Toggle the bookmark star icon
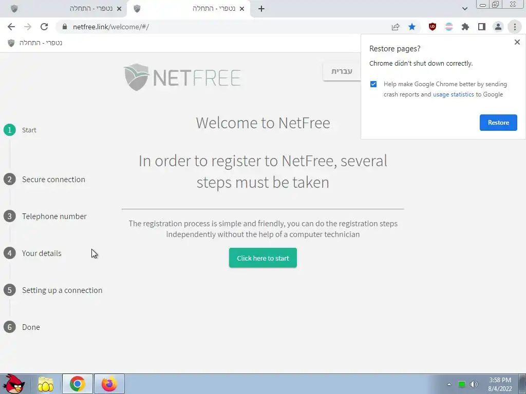This screenshot has width=526, height=394. [412, 27]
